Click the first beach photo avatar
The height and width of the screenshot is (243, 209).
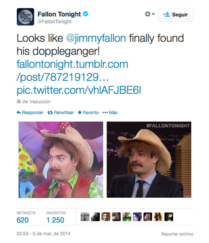point(85,217)
